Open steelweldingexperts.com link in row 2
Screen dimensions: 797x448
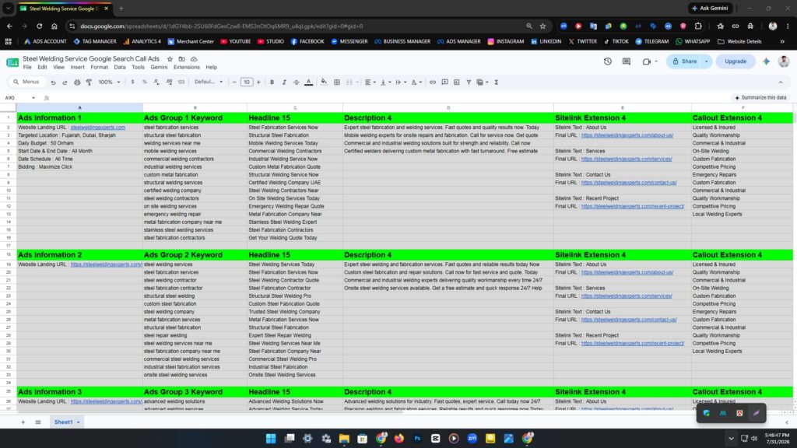pos(97,128)
